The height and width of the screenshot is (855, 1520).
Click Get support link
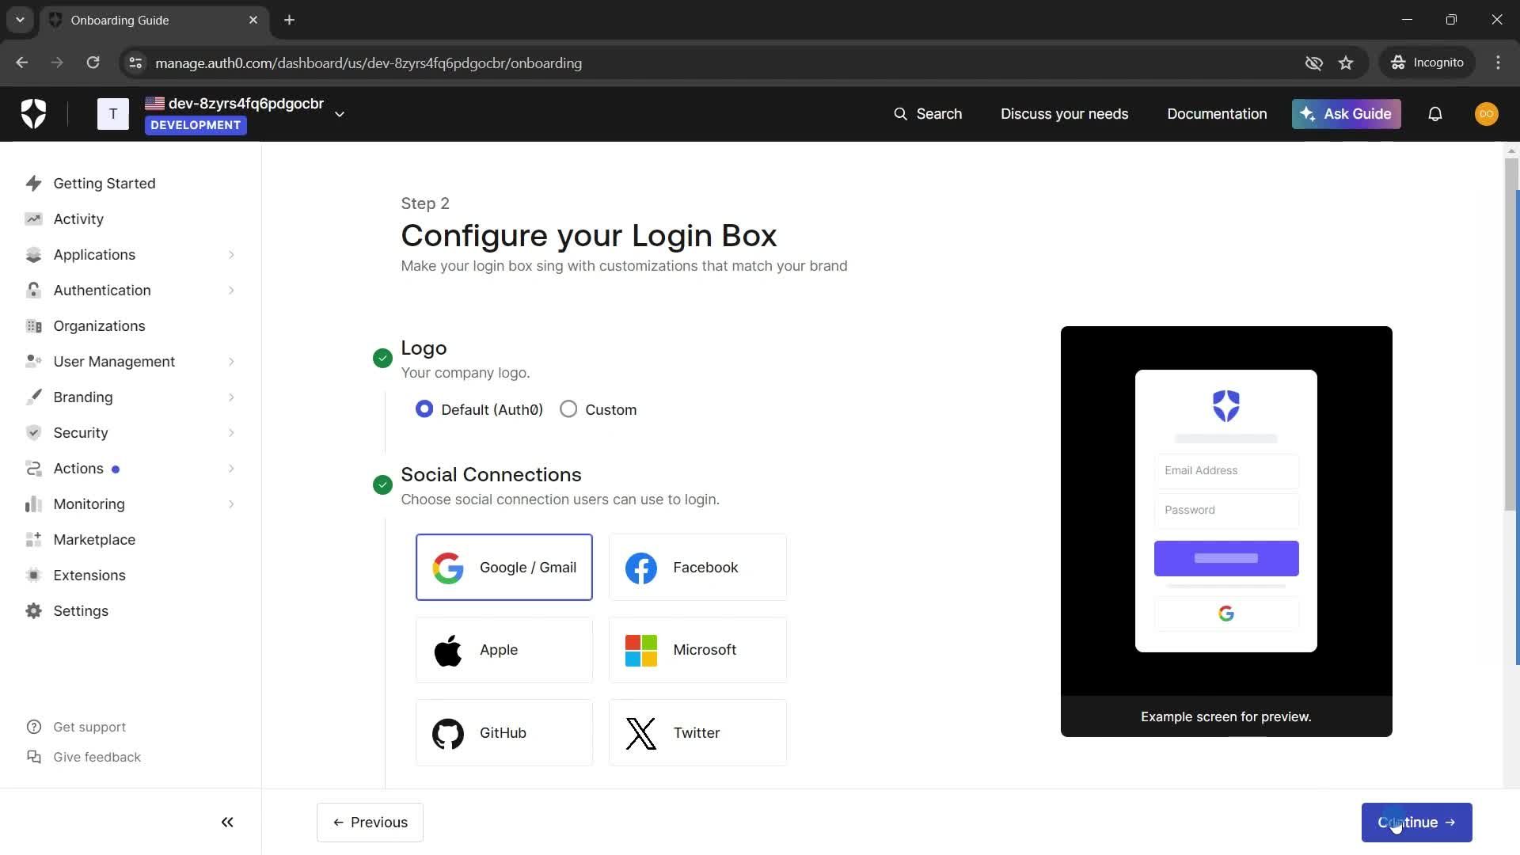[76, 728]
